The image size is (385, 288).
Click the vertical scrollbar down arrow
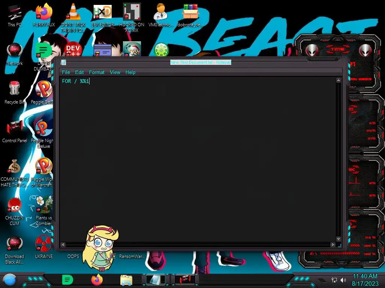338,239
